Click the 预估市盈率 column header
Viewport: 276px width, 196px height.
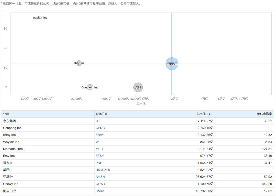264,114
